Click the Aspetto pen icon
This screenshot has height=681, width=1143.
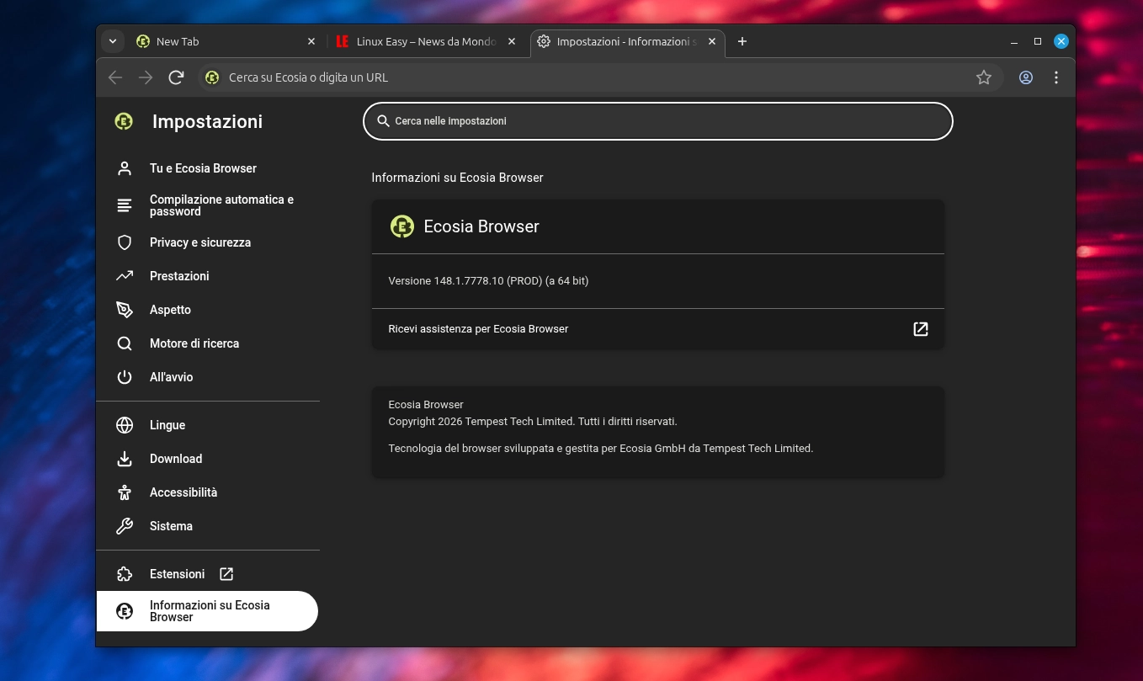[125, 310]
